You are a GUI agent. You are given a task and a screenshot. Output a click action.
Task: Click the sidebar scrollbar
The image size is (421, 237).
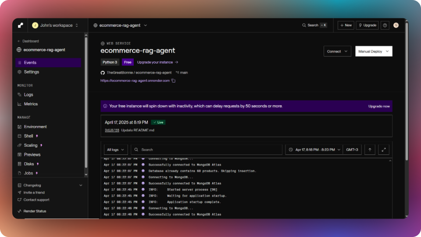pyautogui.click(x=86, y=102)
